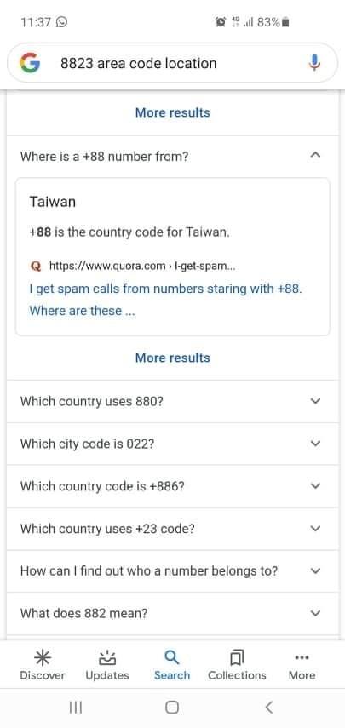345x728 pixels.
Task: Open the Discover tab
Action: [43, 665]
